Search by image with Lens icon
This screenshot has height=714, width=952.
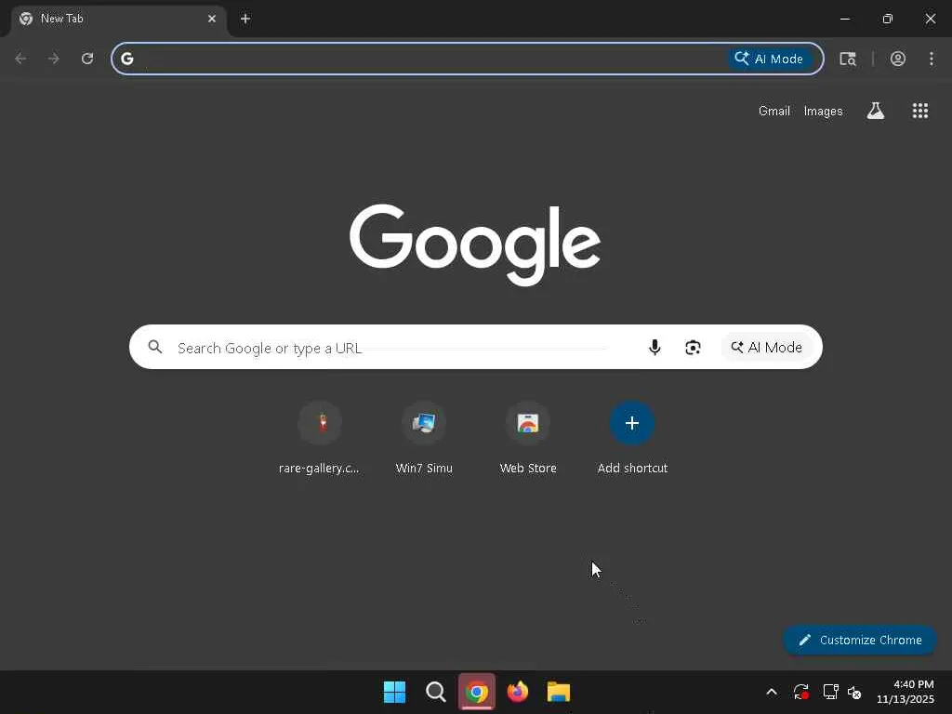693,348
